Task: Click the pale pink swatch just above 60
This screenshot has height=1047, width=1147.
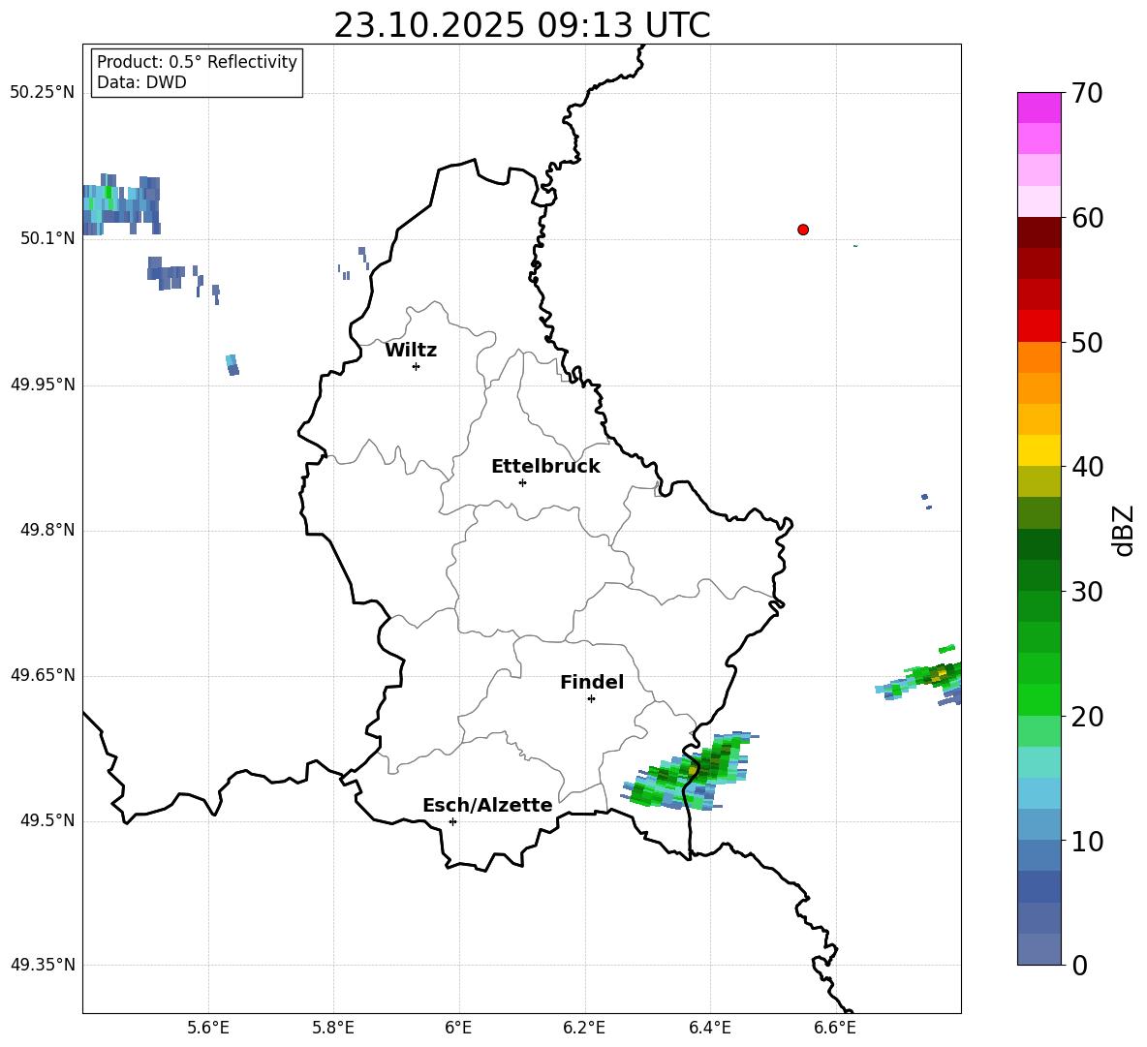Action: (1039, 201)
